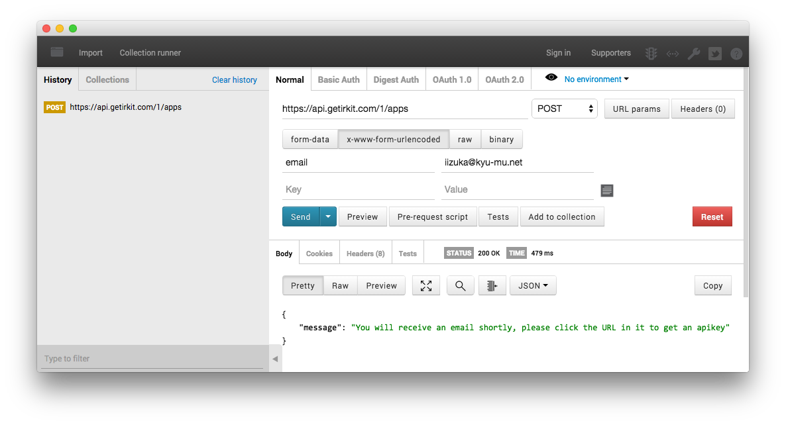Click the request Preview button
Screen dimensions: 786x425
point(363,216)
